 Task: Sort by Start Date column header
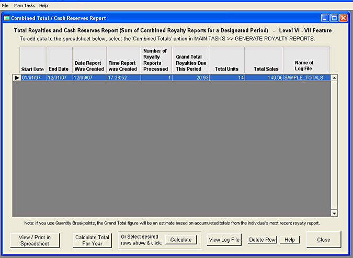tap(32, 60)
